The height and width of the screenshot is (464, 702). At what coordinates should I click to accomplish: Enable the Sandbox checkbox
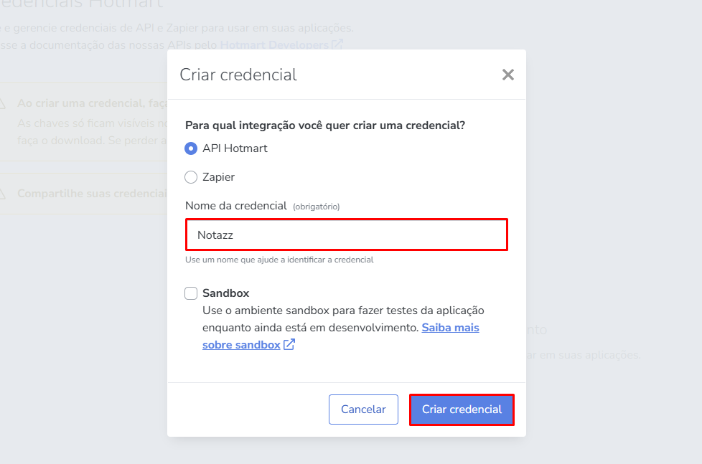click(191, 293)
